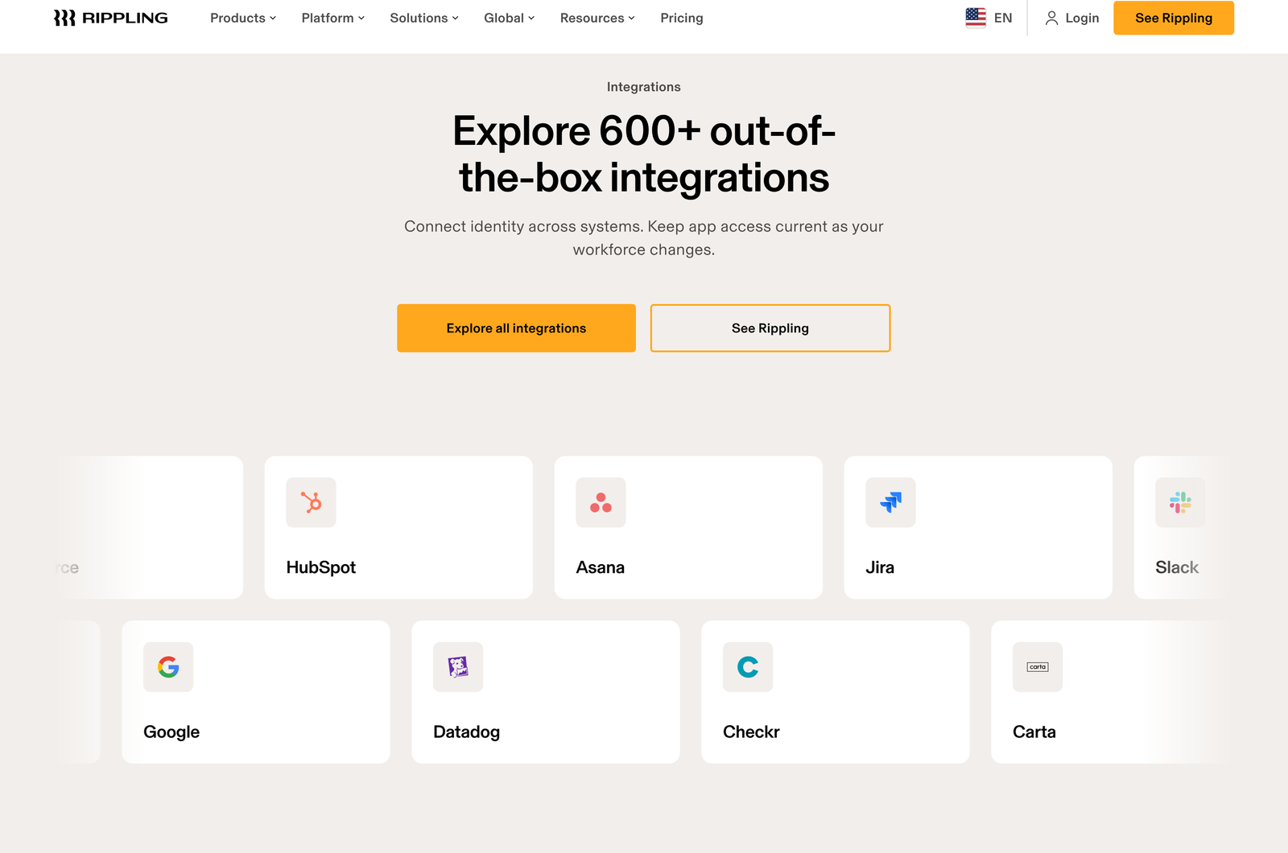The height and width of the screenshot is (853, 1288).
Task: Click the HubSpot sprocket icon
Action: 311,502
